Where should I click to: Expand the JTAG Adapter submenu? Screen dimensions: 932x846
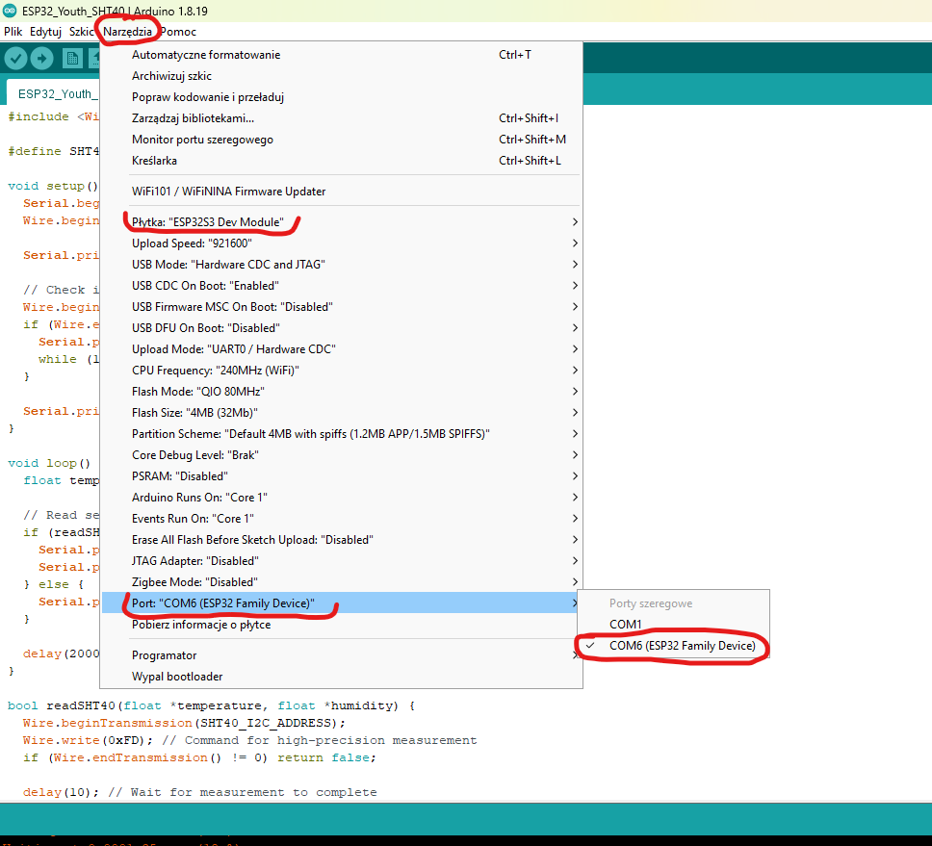click(341, 561)
